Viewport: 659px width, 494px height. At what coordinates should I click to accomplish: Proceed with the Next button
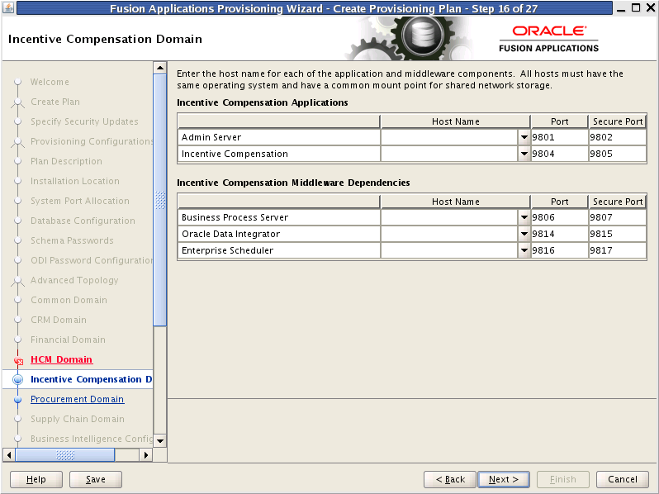tap(504, 479)
